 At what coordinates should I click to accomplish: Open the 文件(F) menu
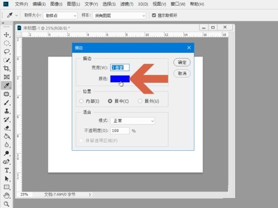coord(21,4)
